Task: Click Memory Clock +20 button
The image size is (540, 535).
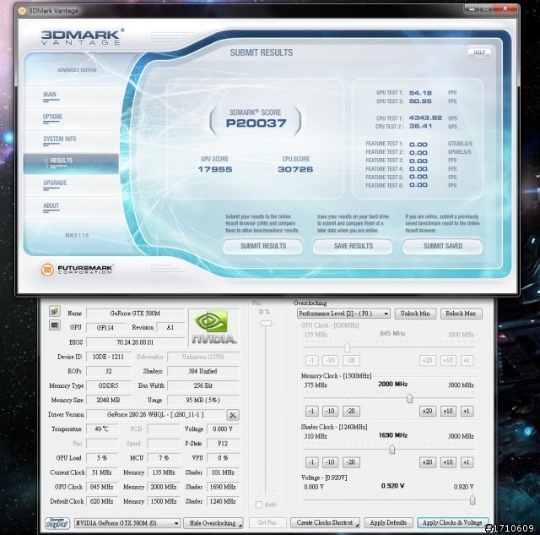Action: pyautogui.click(x=428, y=411)
